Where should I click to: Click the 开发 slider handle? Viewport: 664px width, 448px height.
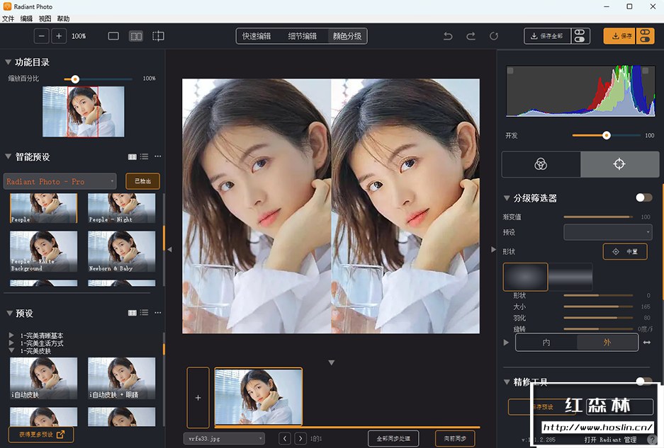click(606, 135)
